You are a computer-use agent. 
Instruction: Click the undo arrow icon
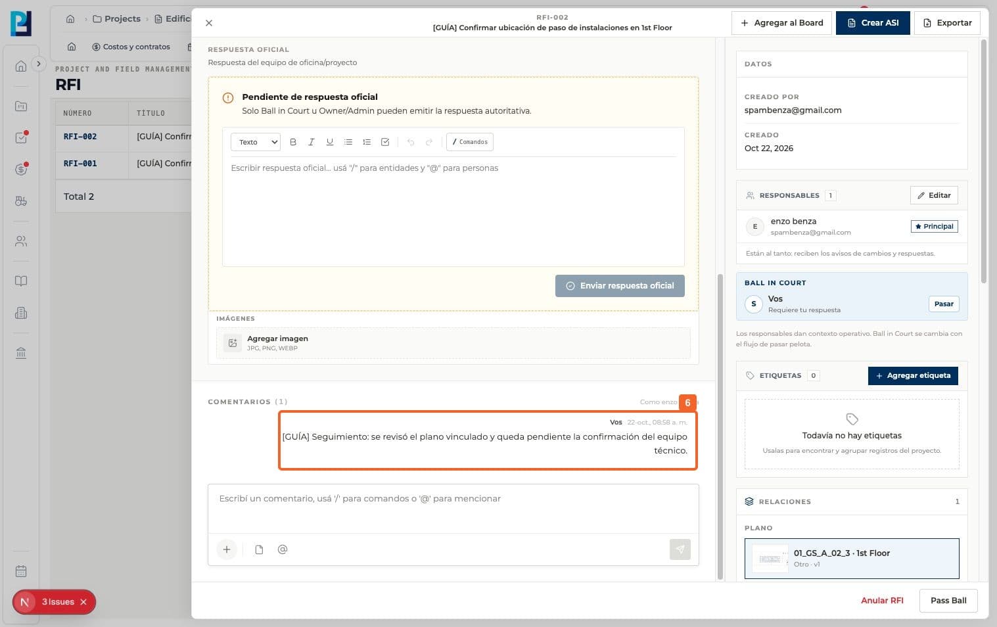411,142
